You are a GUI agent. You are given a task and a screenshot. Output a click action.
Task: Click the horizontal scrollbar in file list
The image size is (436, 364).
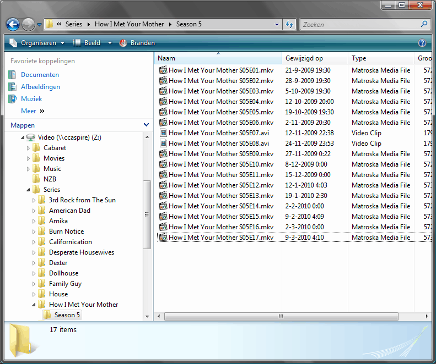(281, 316)
